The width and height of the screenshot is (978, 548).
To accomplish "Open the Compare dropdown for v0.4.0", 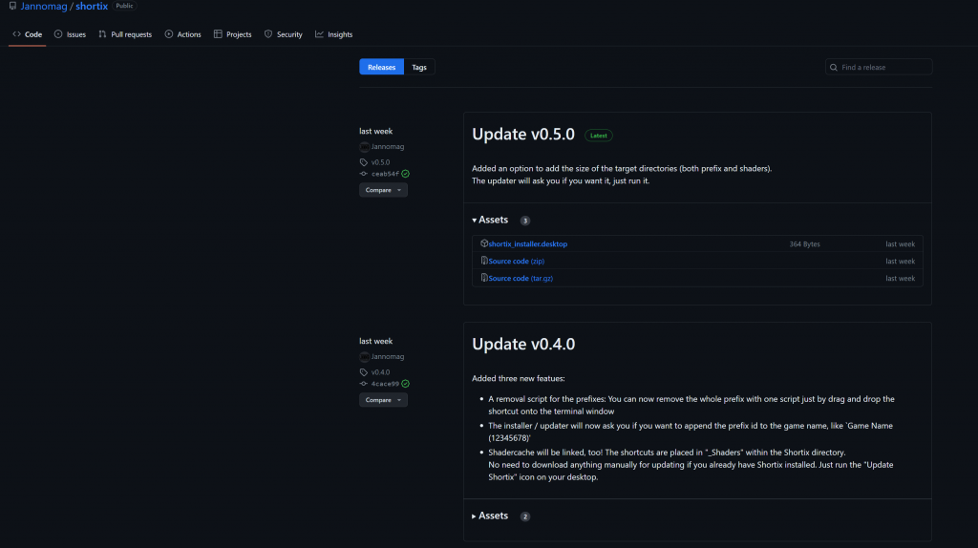I will (x=383, y=400).
